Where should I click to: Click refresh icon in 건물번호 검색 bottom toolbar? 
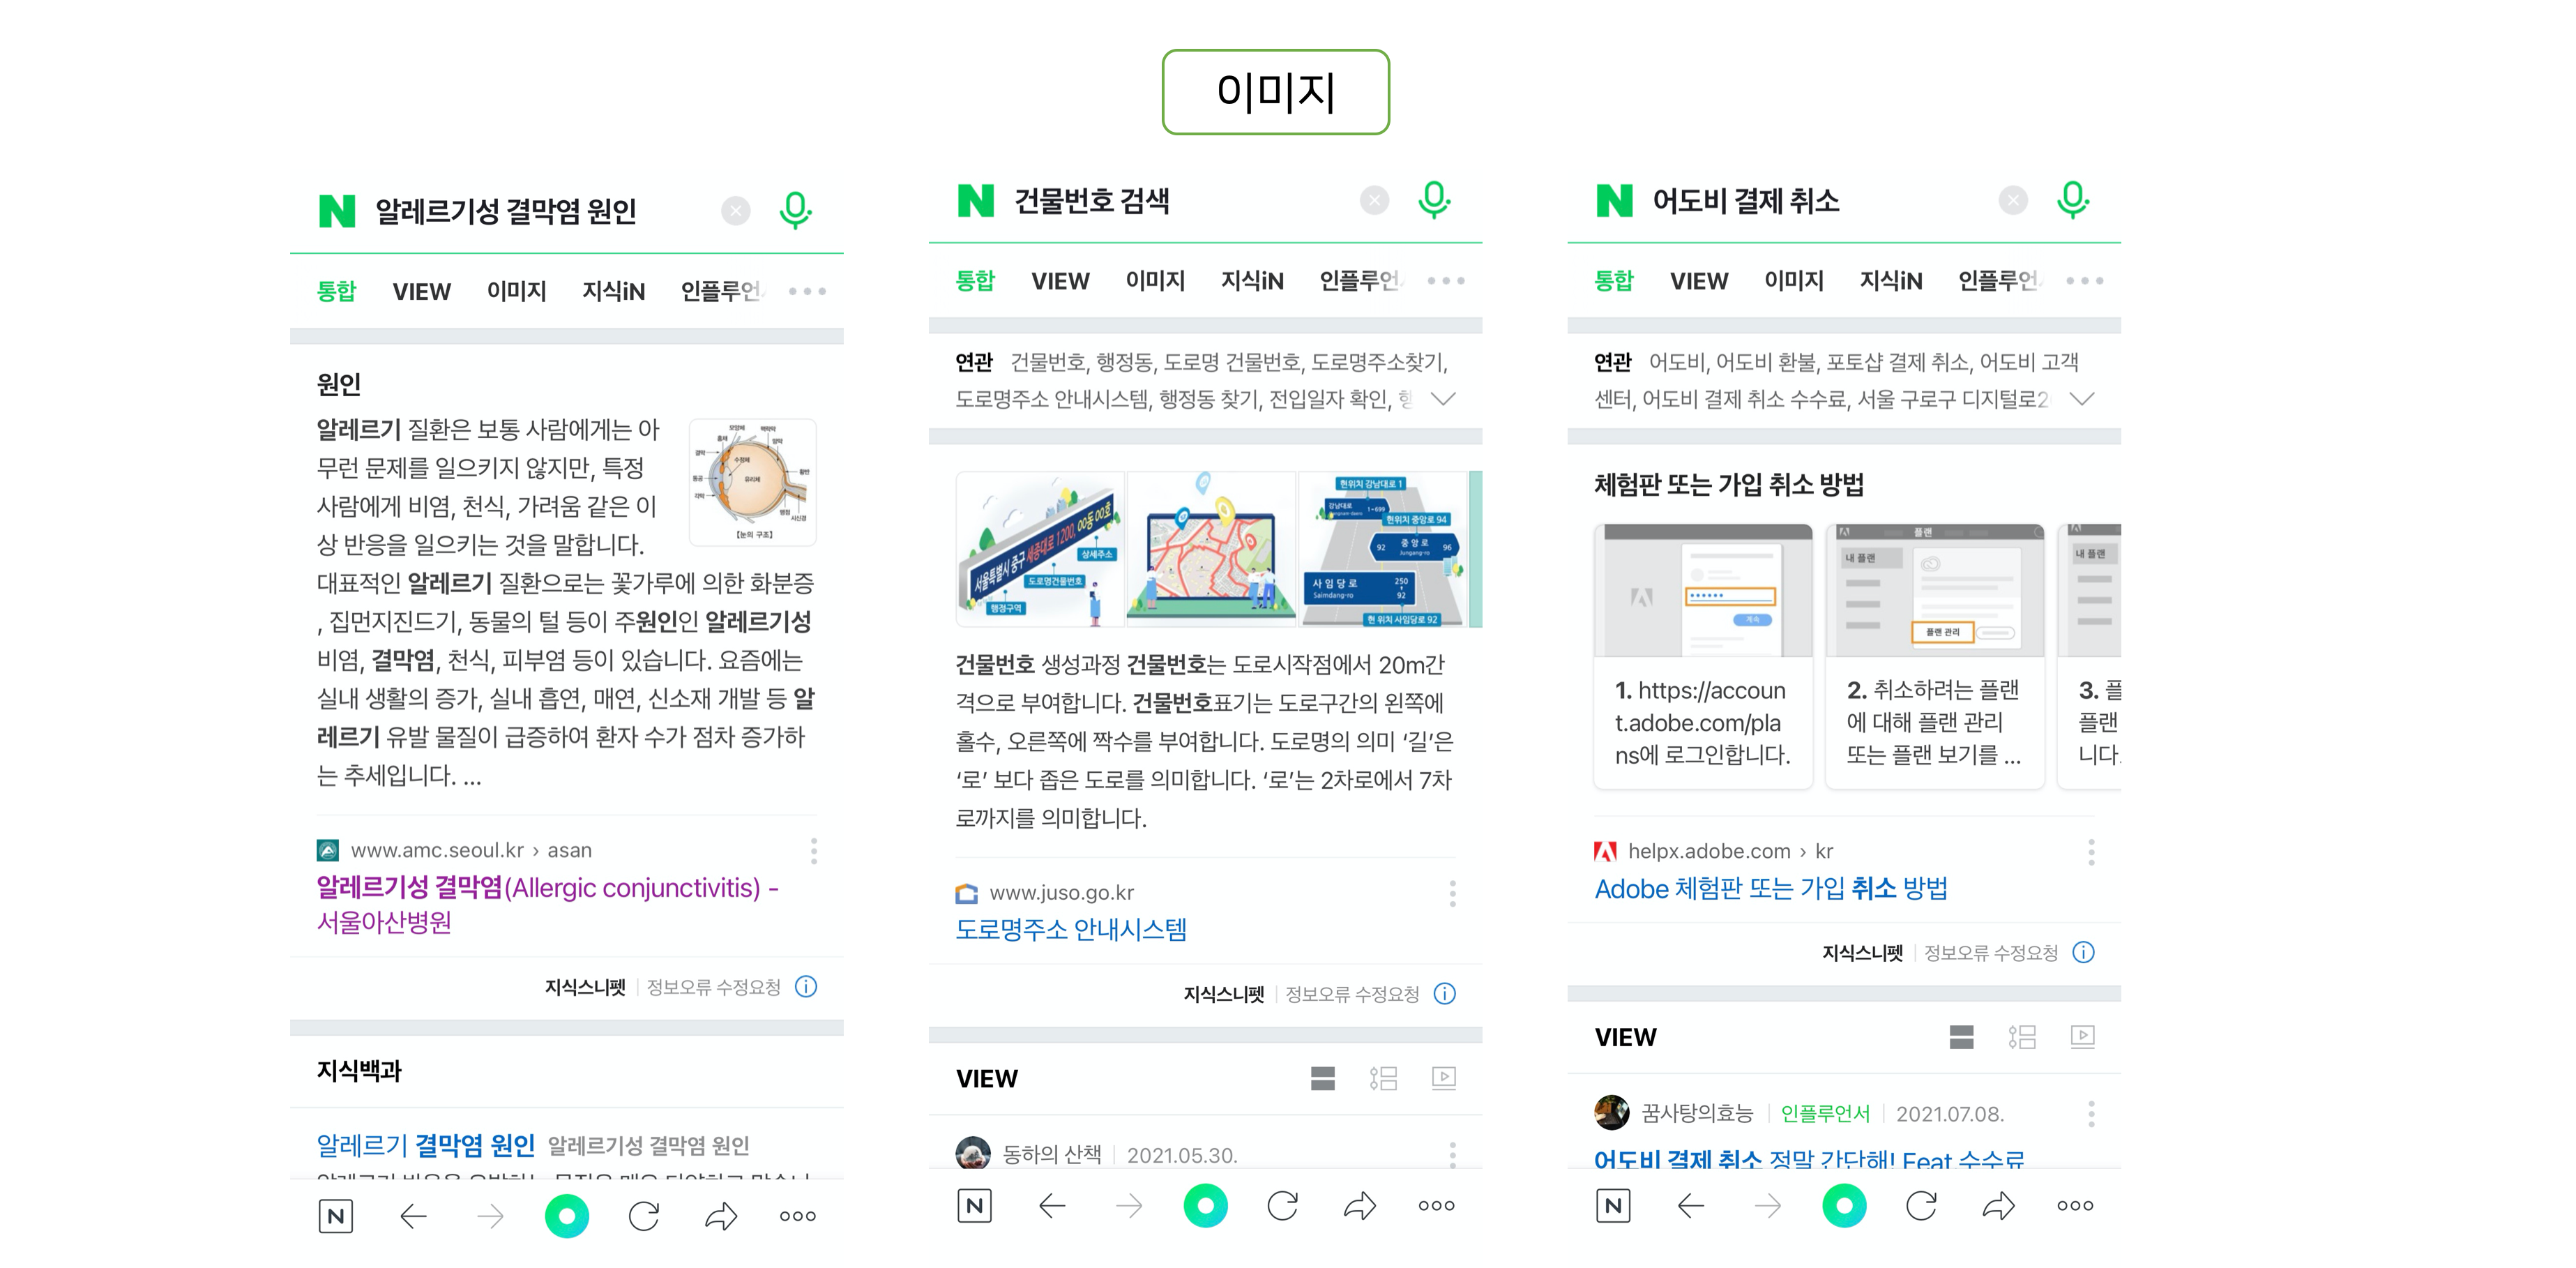click(x=1283, y=1205)
